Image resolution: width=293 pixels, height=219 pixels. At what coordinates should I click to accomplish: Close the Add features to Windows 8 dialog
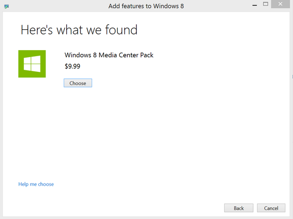280,4
